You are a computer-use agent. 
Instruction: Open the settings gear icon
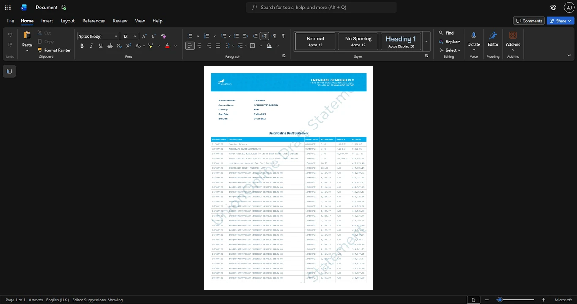pos(553,7)
